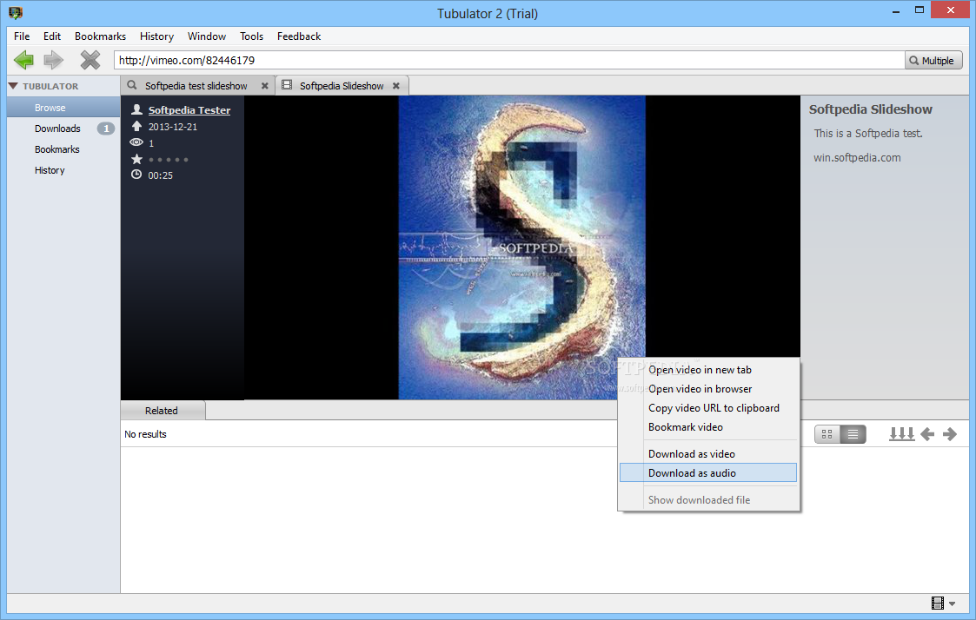Screen dimensions: 976x620
Task: Switch to Softpedia test slideshow tab
Action: click(x=196, y=86)
